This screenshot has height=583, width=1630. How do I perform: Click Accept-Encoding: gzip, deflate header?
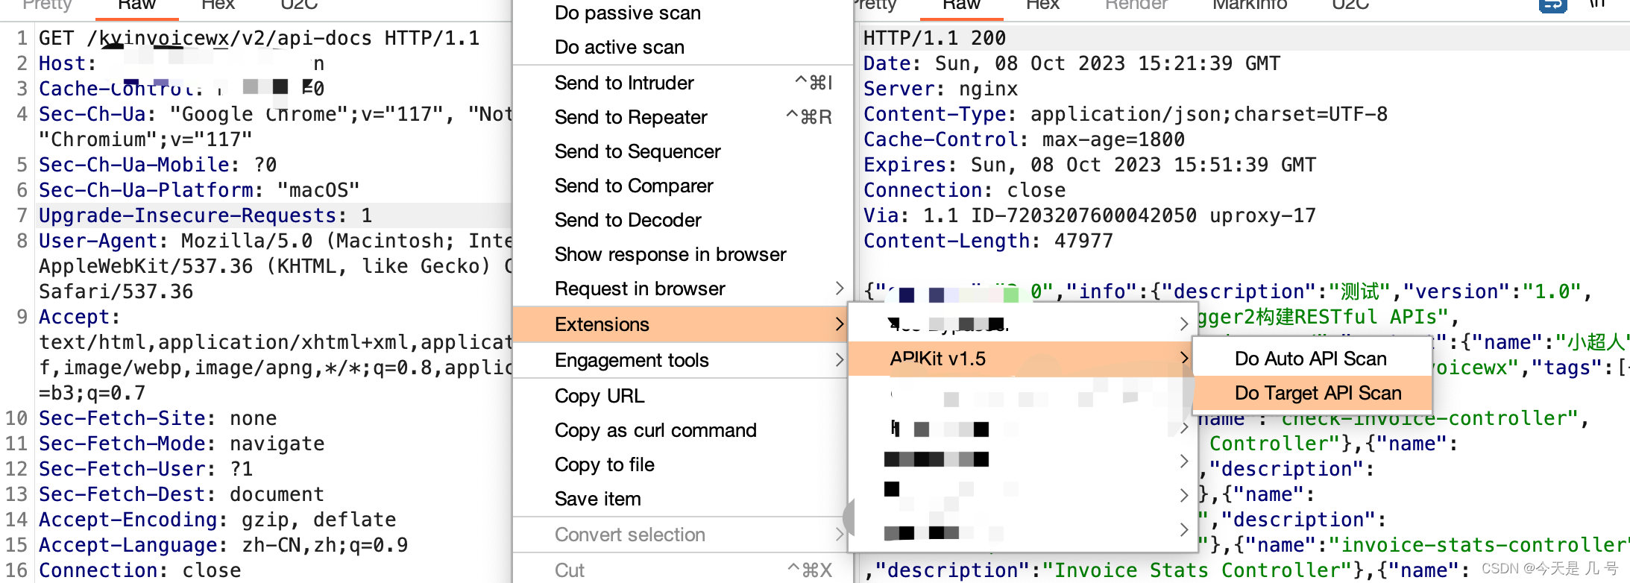click(218, 520)
